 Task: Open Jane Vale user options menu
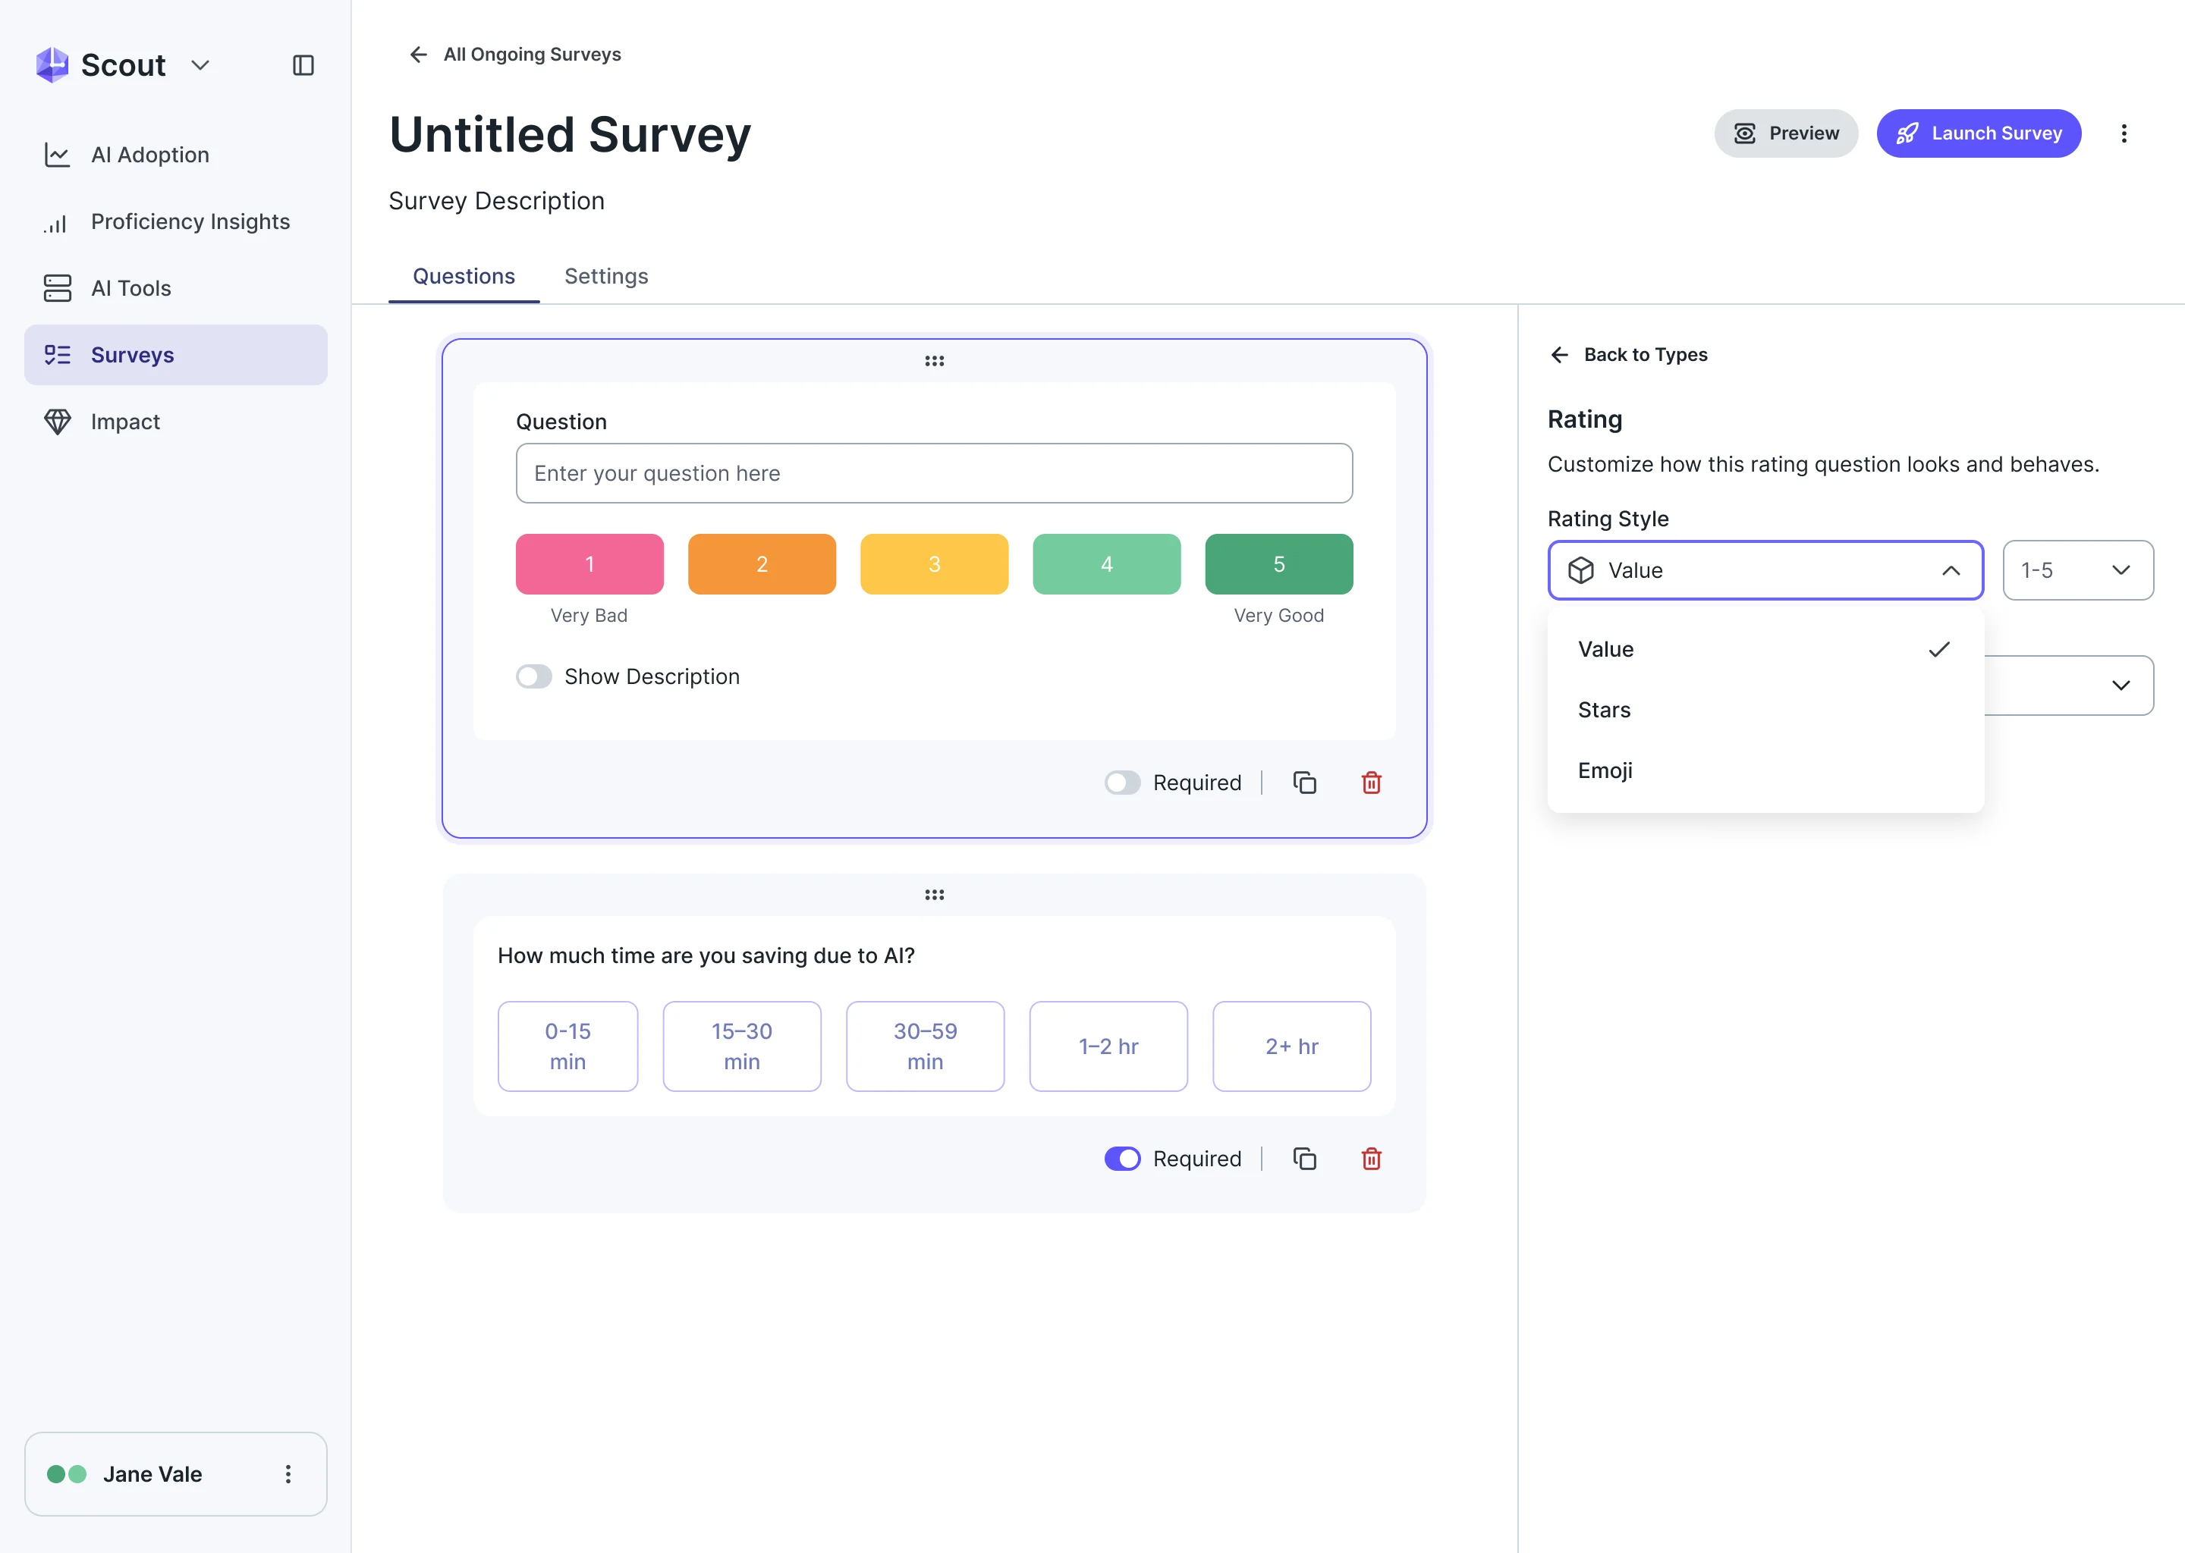(288, 1475)
